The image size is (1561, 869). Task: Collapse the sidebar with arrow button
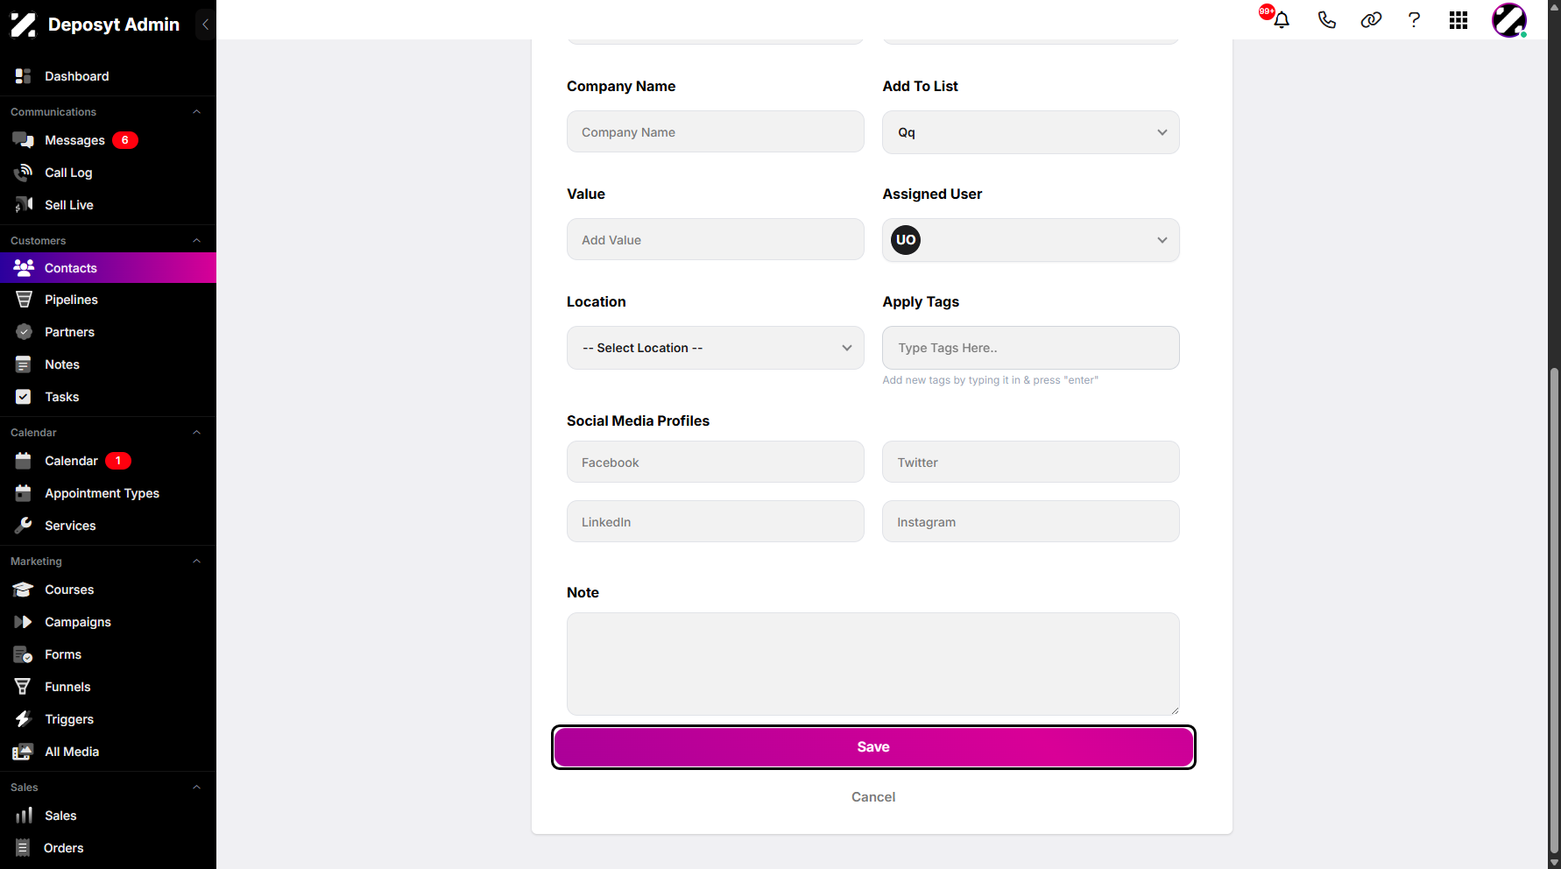205,25
